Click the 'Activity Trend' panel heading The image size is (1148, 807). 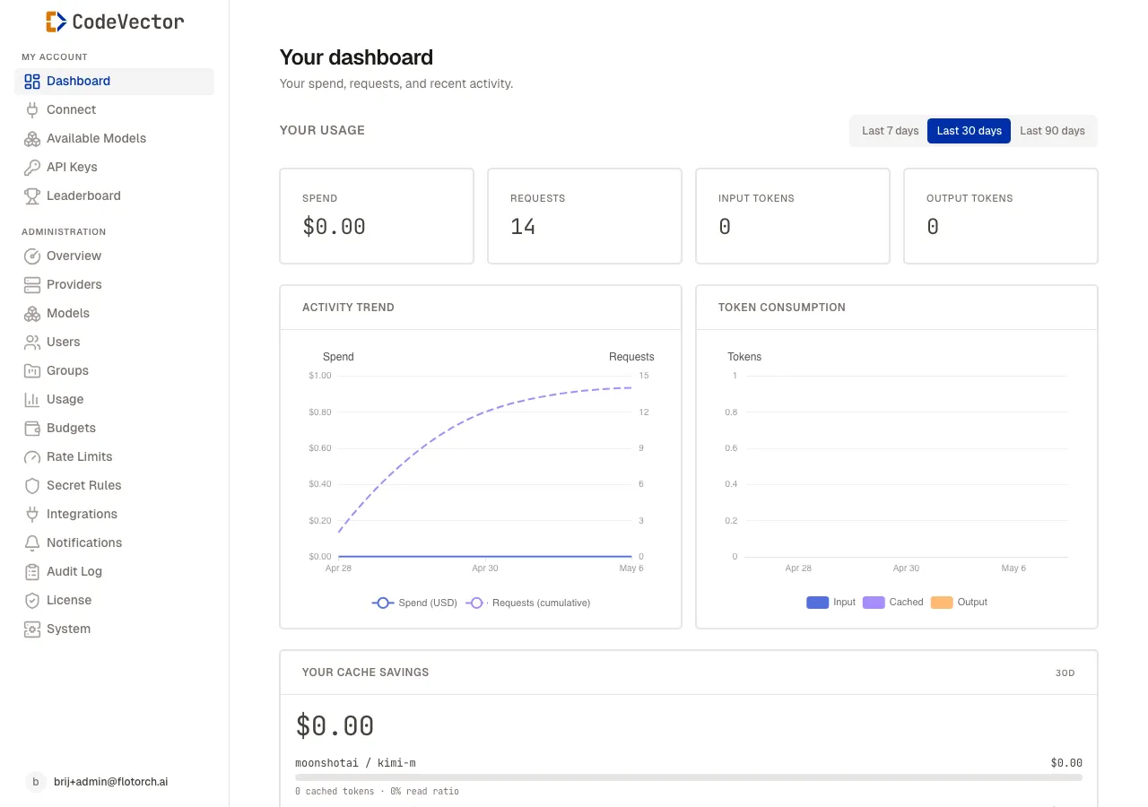tap(348, 308)
